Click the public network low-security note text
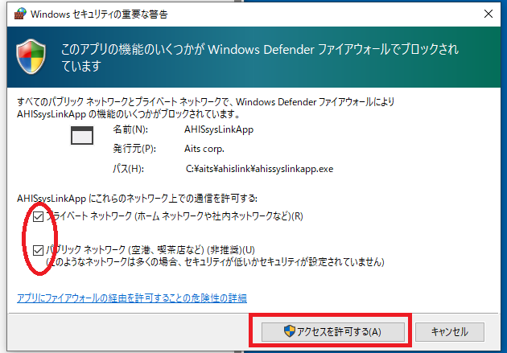The width and height of the screenshot is (507, 353). tap(215, 261)
